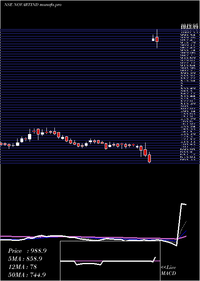Click the 1019.95 top price axis label
This screenshot has height=281, width=200.
tap(190, 26)
